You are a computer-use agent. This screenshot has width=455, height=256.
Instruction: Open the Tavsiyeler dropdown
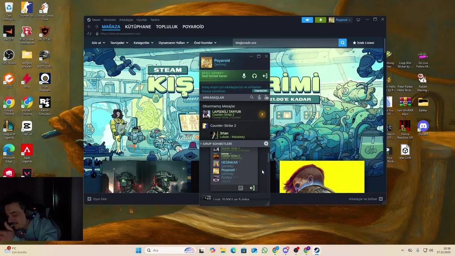point(119,43)
